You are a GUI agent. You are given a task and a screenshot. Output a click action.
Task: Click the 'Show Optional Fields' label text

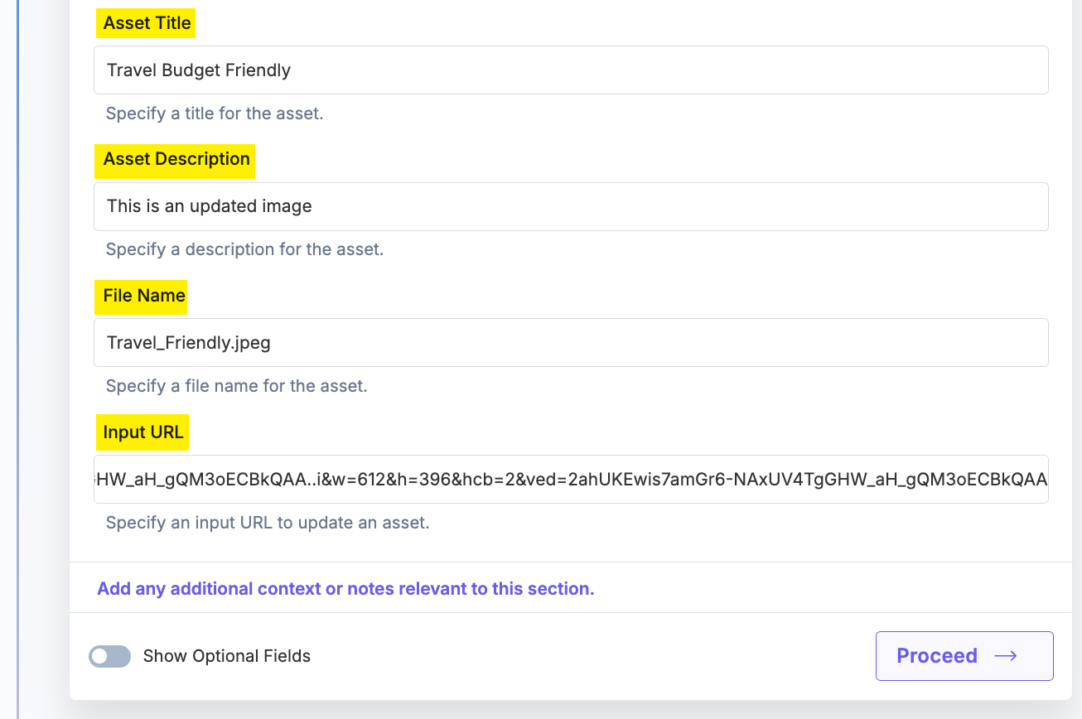coord(227,656)
